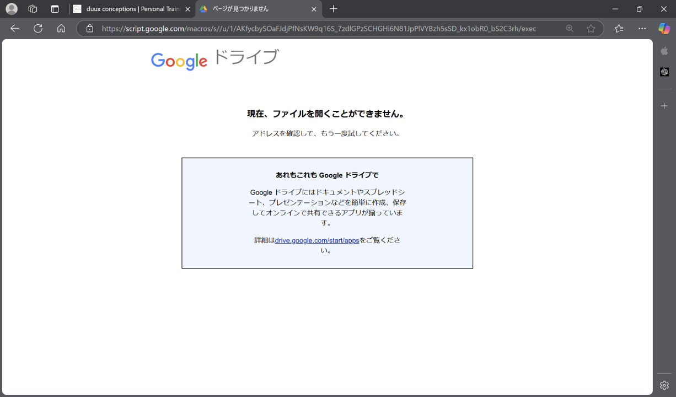Click the browser profile avatar icon
The width and height of the screenshot is (676, 397).
coord(11,9)
